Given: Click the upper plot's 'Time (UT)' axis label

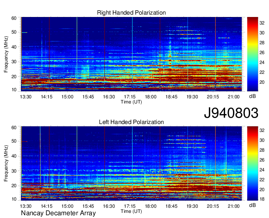Looking at the screenshot, I should [x=131, y=102].
